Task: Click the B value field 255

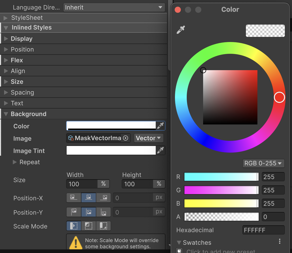Action: pos(273,203)
